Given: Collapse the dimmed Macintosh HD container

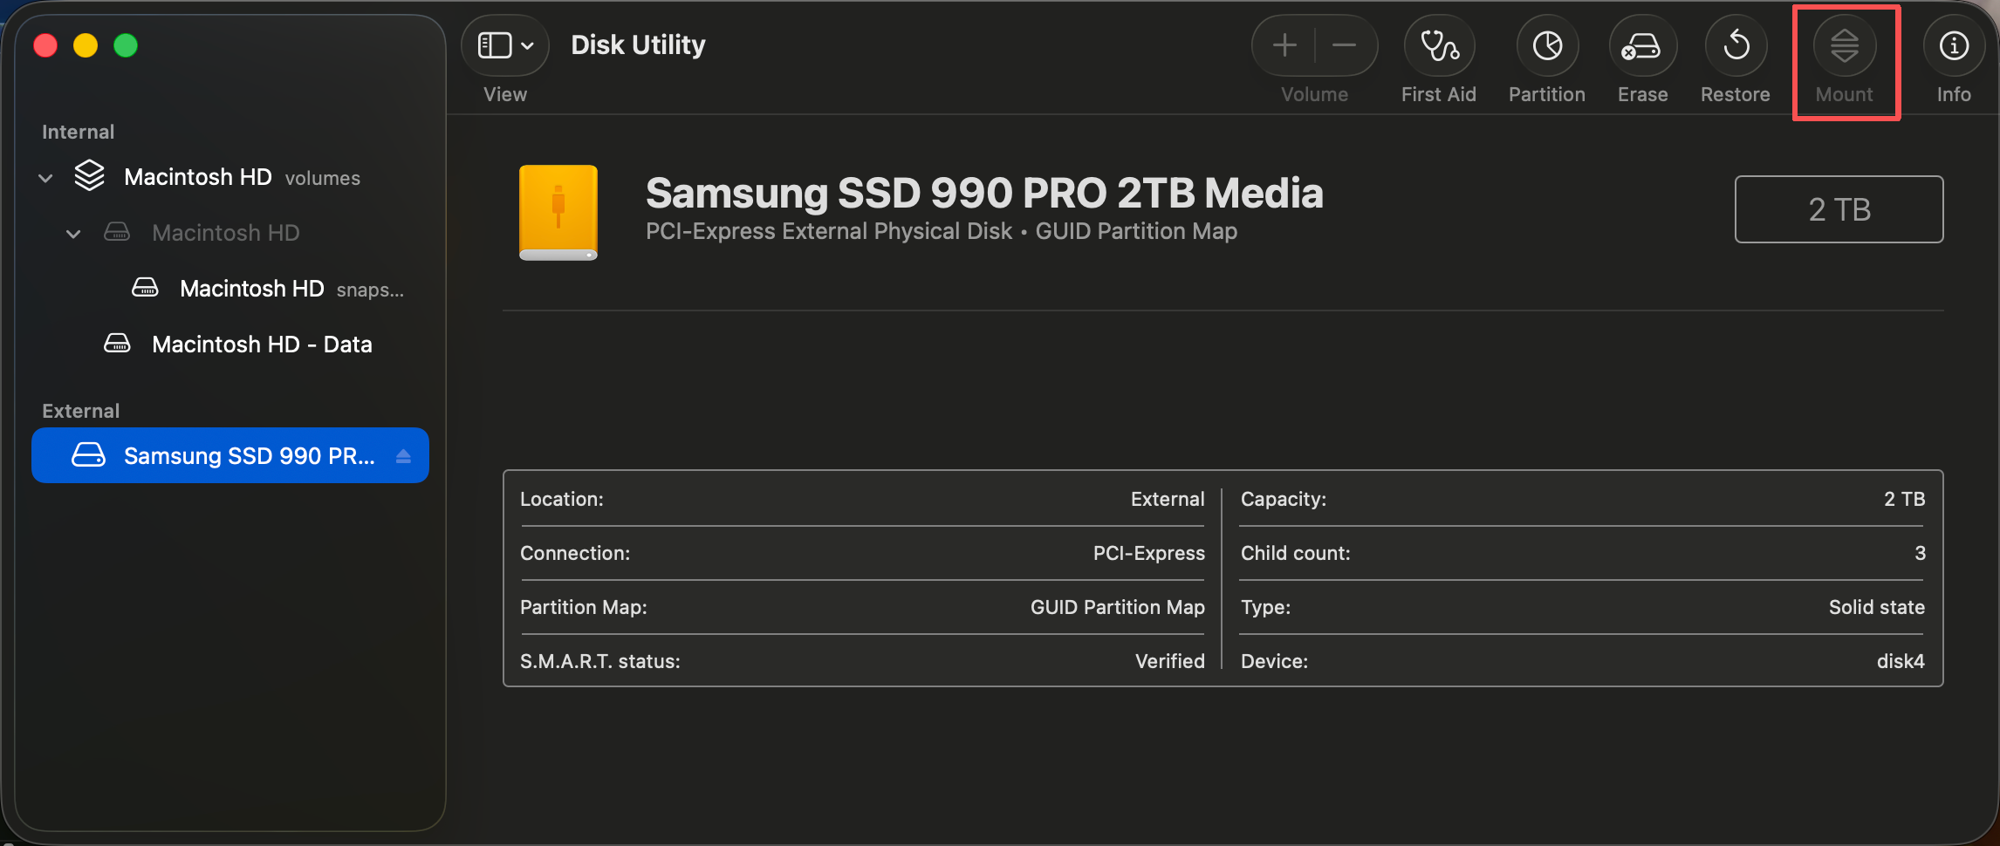Looking at the screenshot, I should pos(74,234).
